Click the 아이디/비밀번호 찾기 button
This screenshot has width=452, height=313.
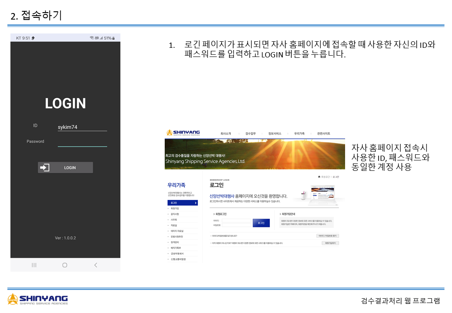(327, 236)
